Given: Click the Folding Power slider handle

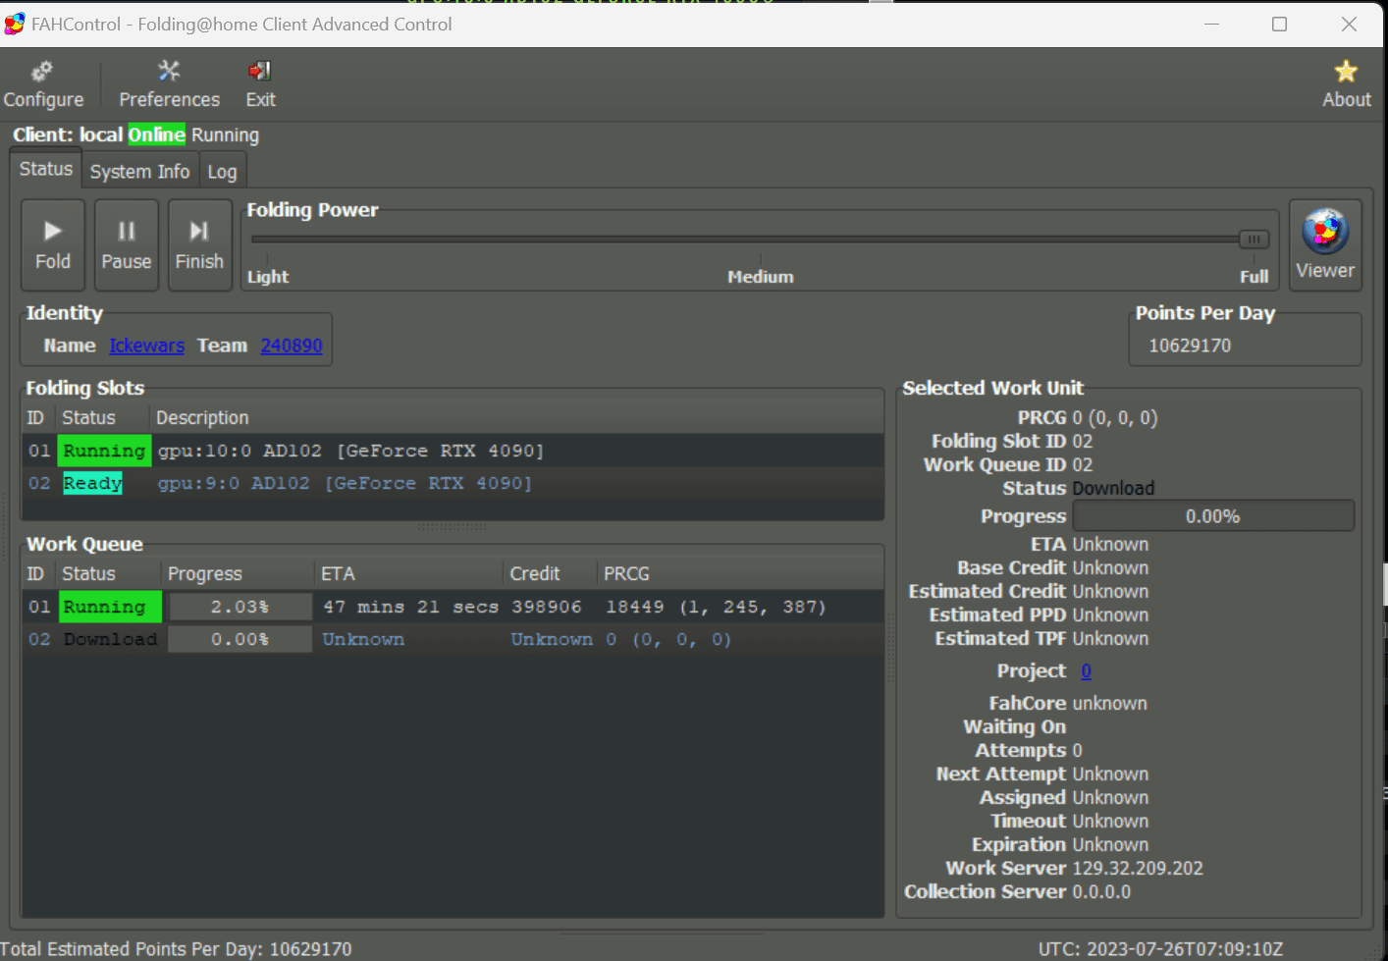Looking at the screenshot, I should [x=1254, y=239].
